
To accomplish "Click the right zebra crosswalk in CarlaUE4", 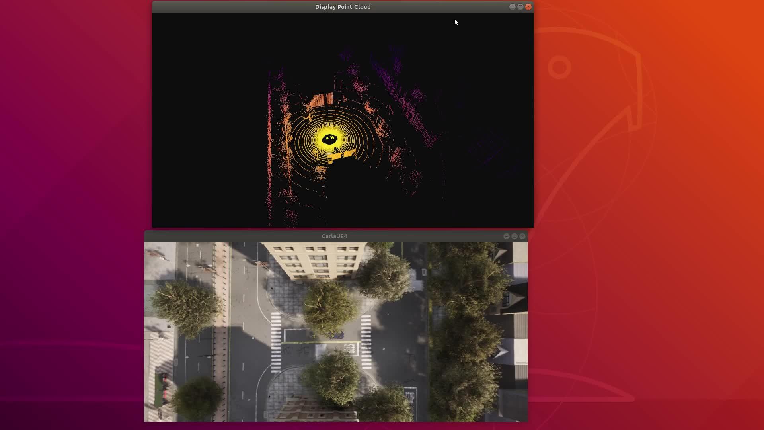I will pyautogui.click(x=366, y=342).
